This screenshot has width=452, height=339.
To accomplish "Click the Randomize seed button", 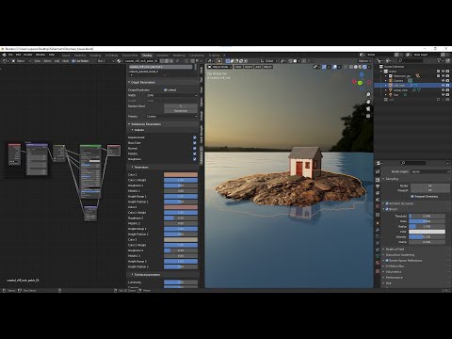I will point(181,111).
